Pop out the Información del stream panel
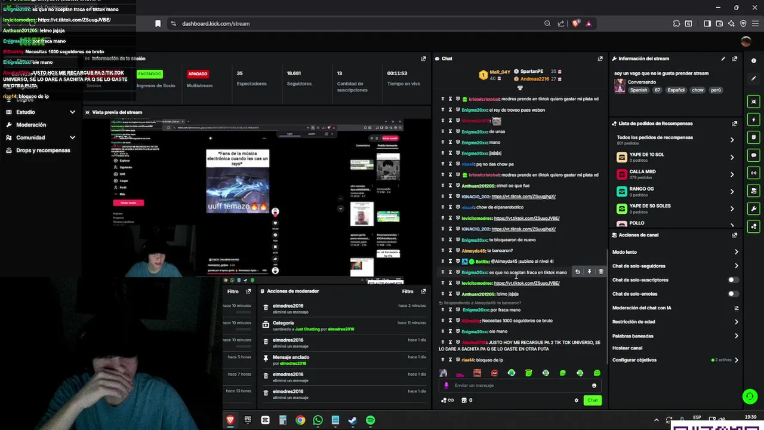The image size is (764, 430). tap(735, 59)
